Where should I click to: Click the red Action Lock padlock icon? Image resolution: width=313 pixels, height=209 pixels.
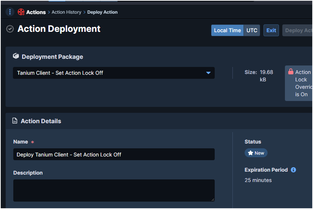[x=290, y=72]
